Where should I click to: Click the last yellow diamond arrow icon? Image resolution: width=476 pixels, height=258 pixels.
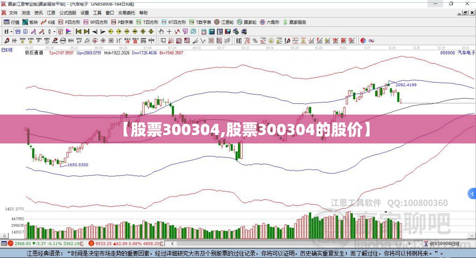coord(151,32)
